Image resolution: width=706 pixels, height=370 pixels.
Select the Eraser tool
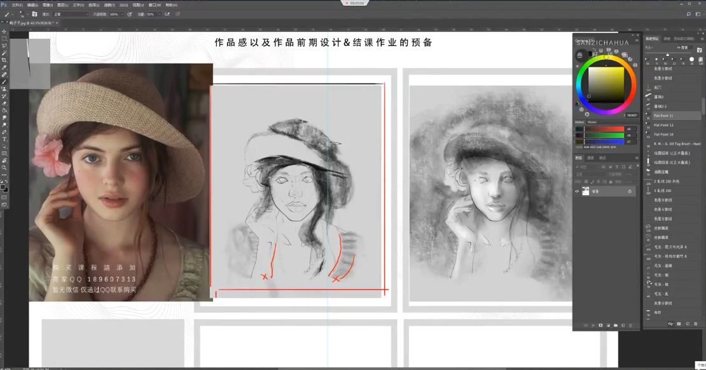[x=4, y=103]
